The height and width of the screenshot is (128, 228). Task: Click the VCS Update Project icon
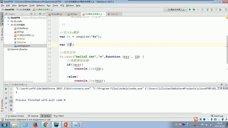click(x=207, y=10)
